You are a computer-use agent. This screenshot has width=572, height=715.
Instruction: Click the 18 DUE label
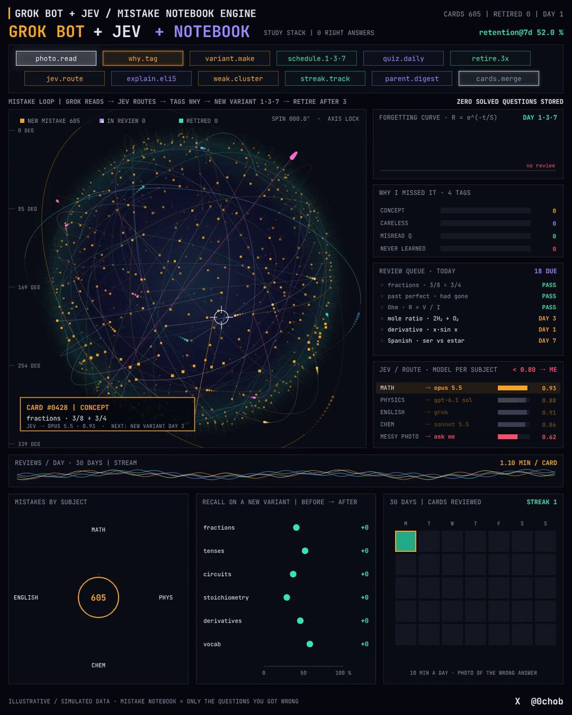(545, 271)
